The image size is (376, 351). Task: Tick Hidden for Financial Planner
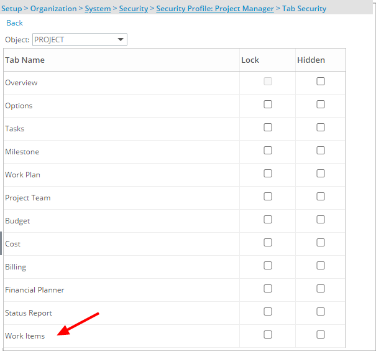pyautogui.click(x=321, y=289)
